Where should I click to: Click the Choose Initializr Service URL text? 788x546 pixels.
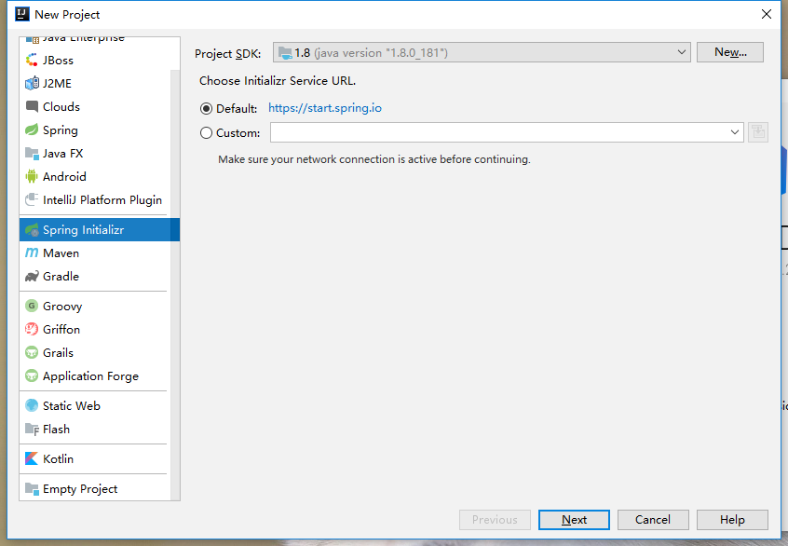click(x=278, y=81)
